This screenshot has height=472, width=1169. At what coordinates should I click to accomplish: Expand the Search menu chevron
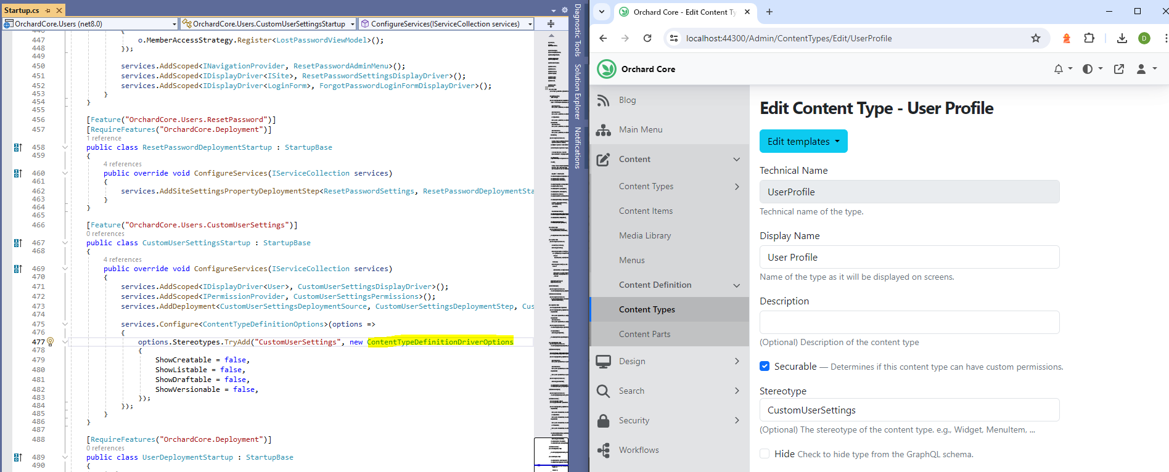[x=737, y=391]
